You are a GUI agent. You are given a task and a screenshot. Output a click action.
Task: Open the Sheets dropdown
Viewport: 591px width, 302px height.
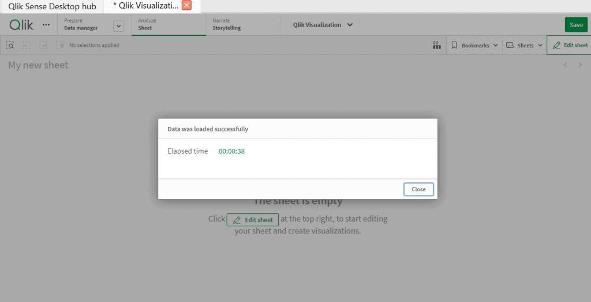pos(524,45)
